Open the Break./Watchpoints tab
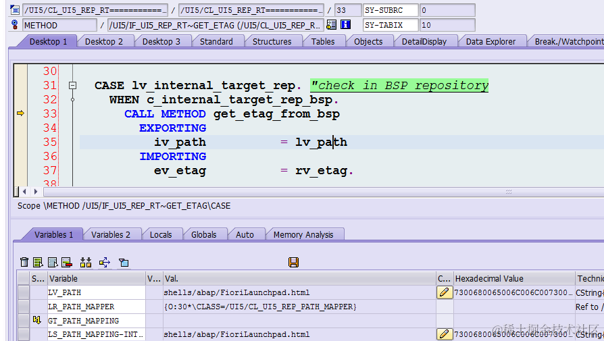 tap(568, 42)
